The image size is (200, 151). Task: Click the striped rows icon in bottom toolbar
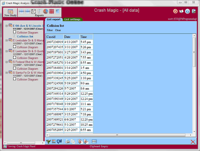94,141
